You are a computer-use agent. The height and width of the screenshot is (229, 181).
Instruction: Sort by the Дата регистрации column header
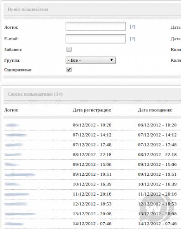pos(92,110)
